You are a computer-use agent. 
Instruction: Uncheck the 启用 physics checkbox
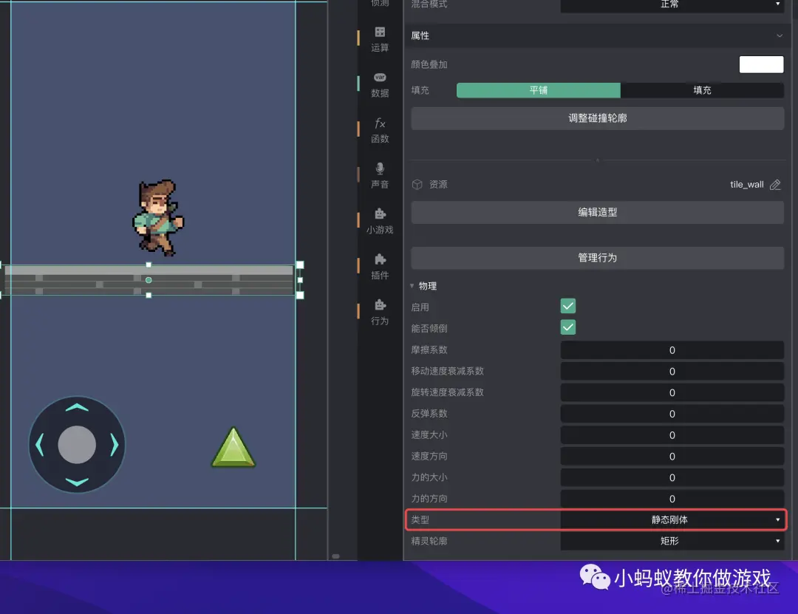coord(567,306)
